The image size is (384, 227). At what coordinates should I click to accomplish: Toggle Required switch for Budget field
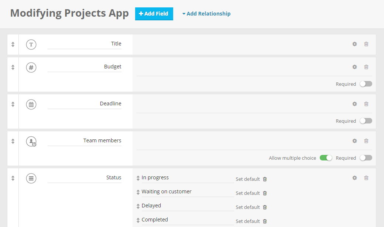[366, 84]
